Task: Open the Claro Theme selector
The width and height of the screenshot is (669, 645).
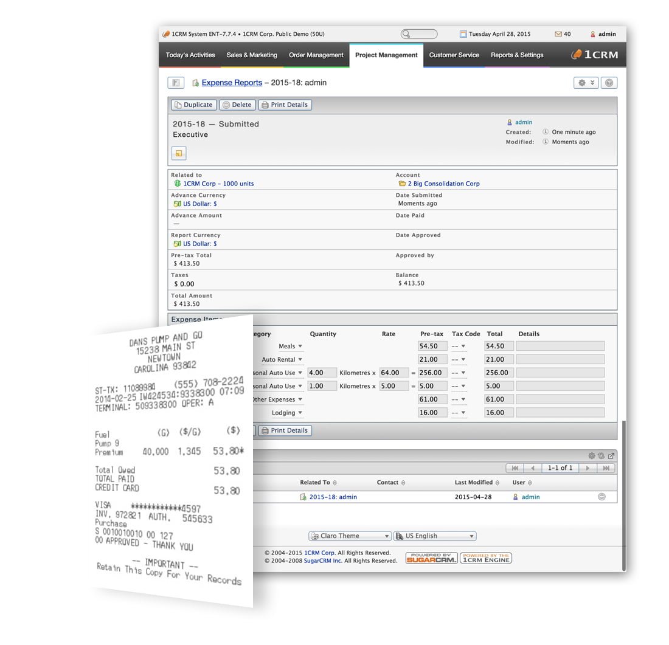Action: pyautogui.click(x=350, y=536)
